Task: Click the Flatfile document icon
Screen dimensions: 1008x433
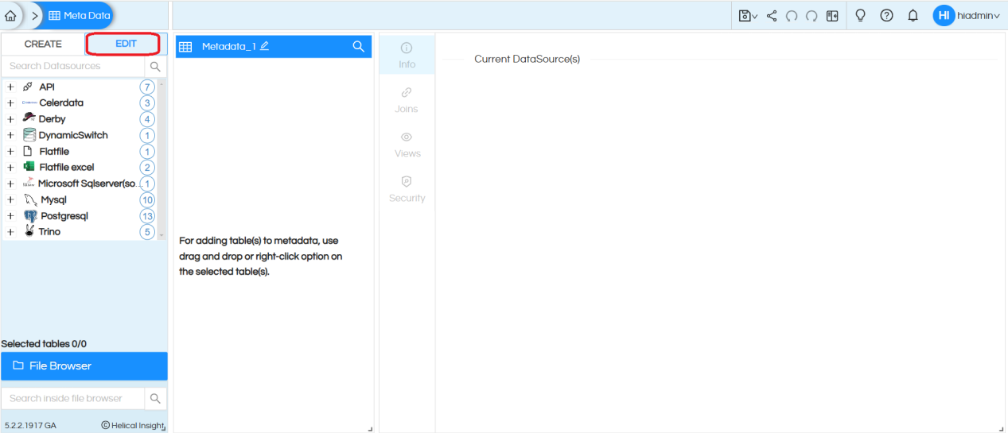Action: [29, 151]
